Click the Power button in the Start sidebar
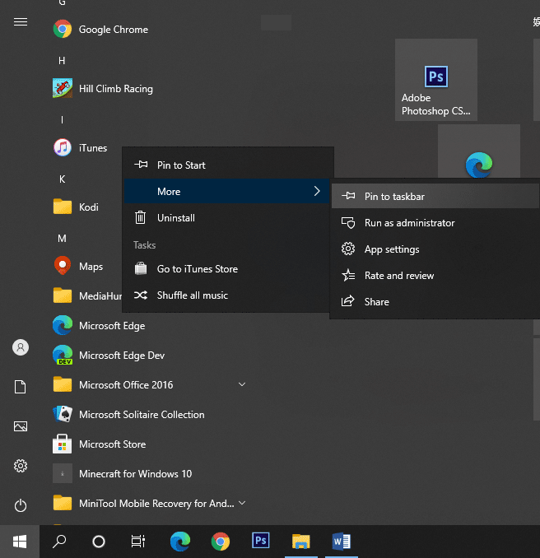The image size is (540, 558). point(21,505)
